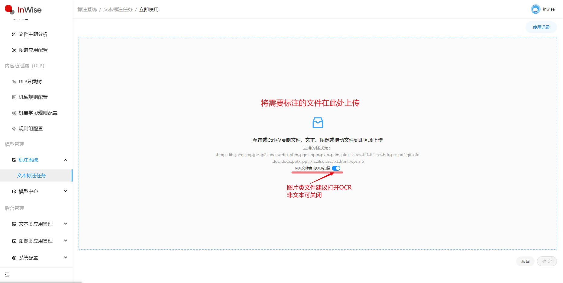Click the 文档主题分析 sidebar icon
The width and height of the screenshot is (563, 283).
point(14,34)
